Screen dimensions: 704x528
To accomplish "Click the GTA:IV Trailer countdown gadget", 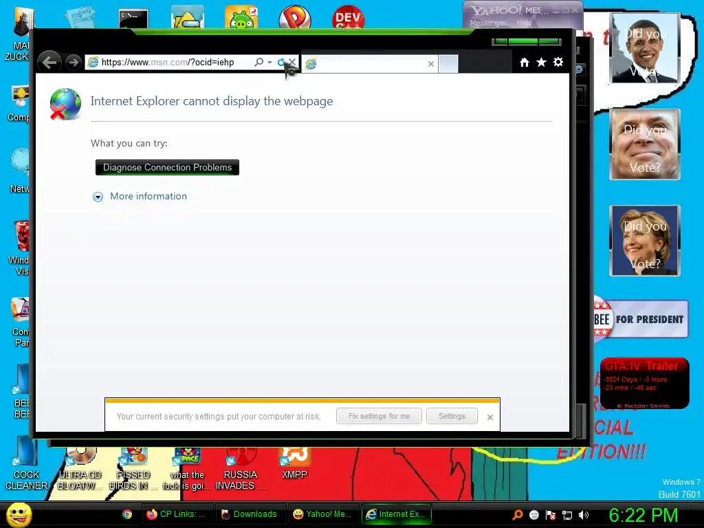I will (644, 383).
